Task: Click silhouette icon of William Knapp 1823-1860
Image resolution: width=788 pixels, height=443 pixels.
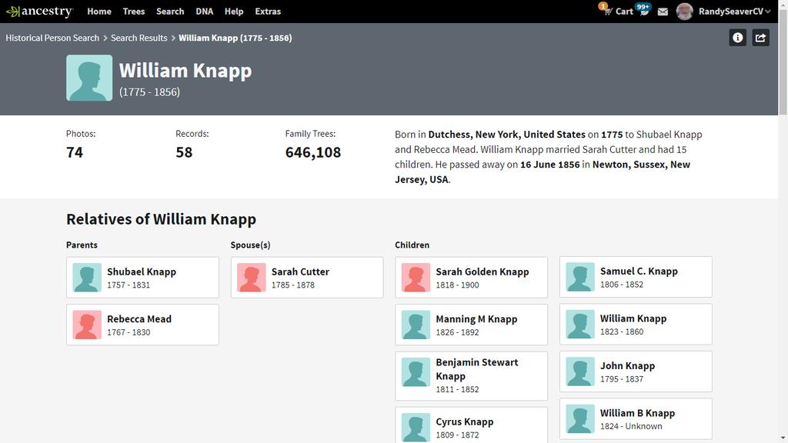Action: (x=580, y=324)
